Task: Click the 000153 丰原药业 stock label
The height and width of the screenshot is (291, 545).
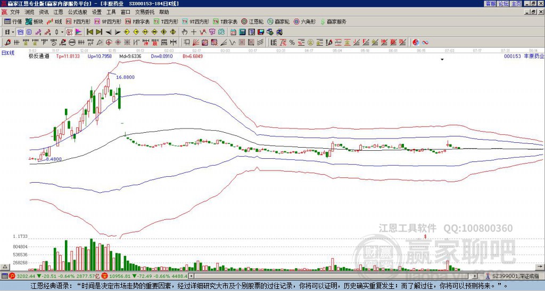Action: point(524,56)
